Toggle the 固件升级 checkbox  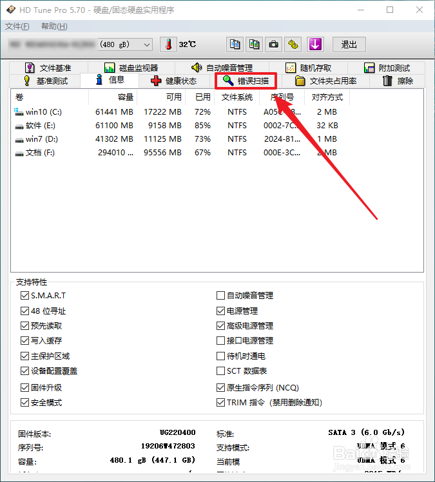(24, 387)
